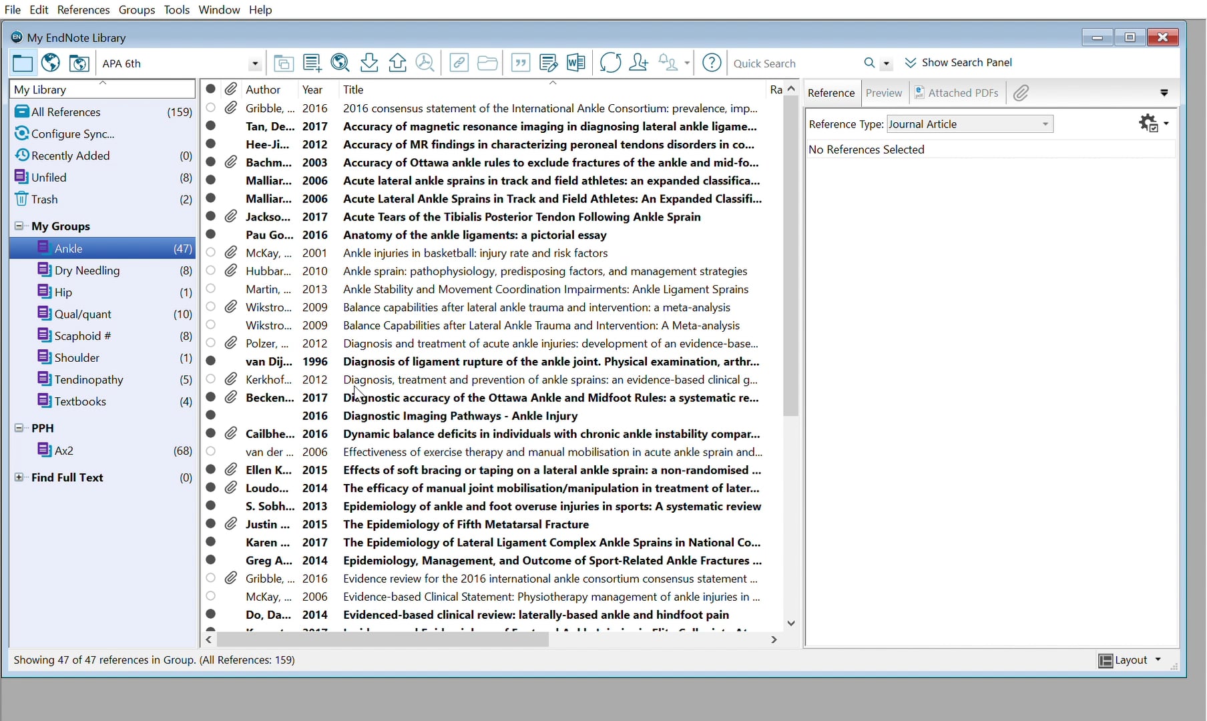Open the Groups menu

click(137, 9)
